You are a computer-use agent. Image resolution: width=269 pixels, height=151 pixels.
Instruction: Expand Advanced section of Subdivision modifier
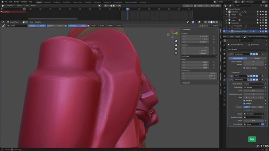pyautogui.click(x=236, y=72)
